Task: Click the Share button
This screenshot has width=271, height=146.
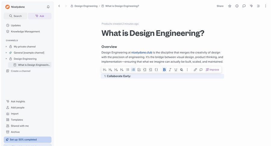Action: tap(220, 6)
